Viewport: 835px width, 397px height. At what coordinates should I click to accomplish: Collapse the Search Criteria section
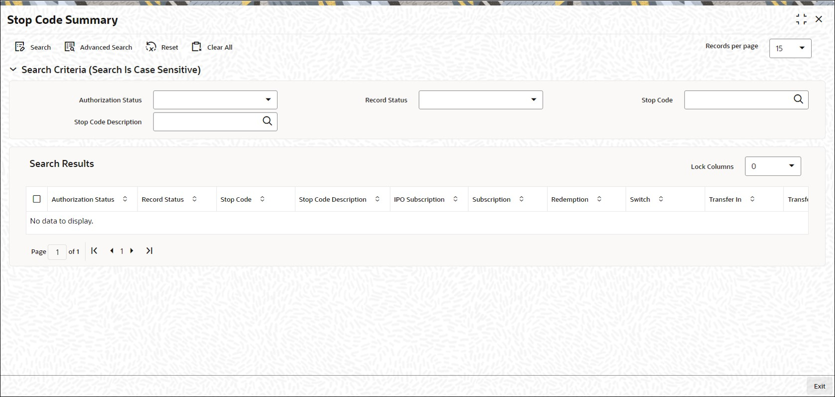13,70
